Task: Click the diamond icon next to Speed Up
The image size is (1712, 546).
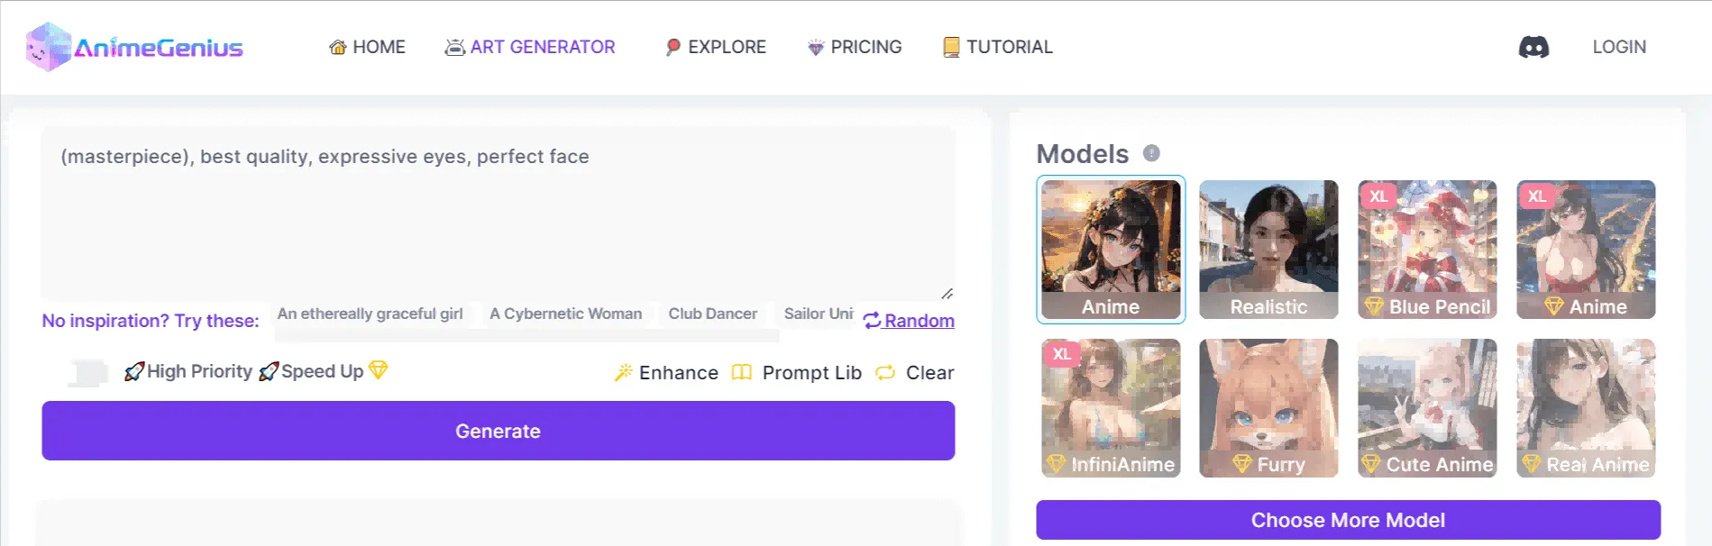Action: click(378, 370)
